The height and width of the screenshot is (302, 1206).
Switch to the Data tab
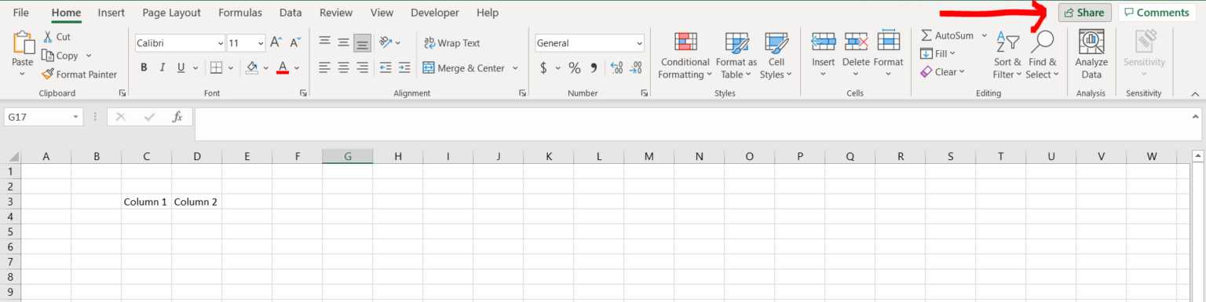coord(291,13)
